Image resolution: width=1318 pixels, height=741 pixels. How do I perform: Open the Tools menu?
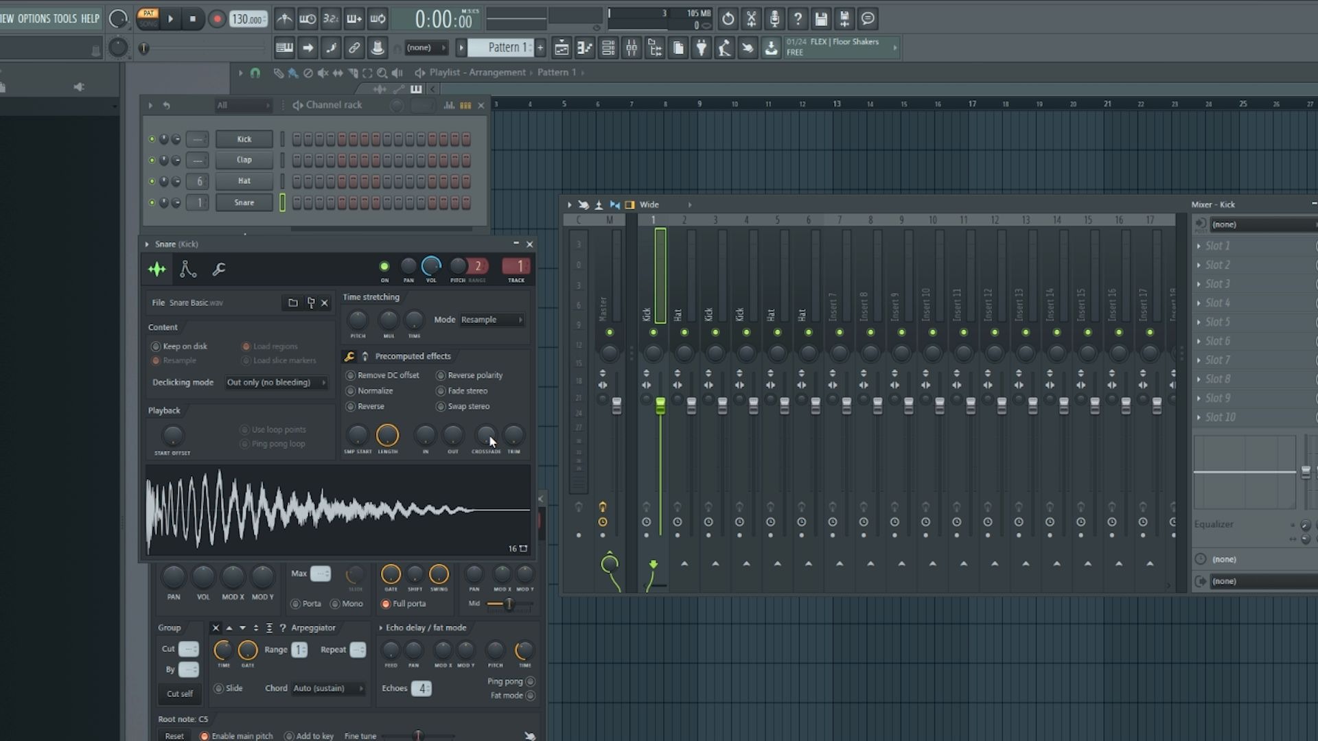pyautogui.click(x=65, y=19)
